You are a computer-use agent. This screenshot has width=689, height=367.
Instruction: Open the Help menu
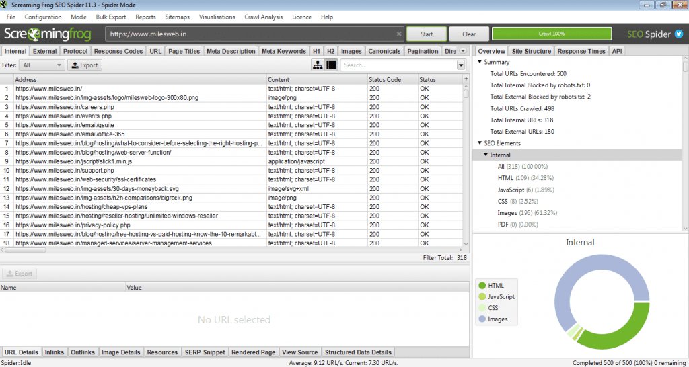pyautogui.click(x=327, y=17)
